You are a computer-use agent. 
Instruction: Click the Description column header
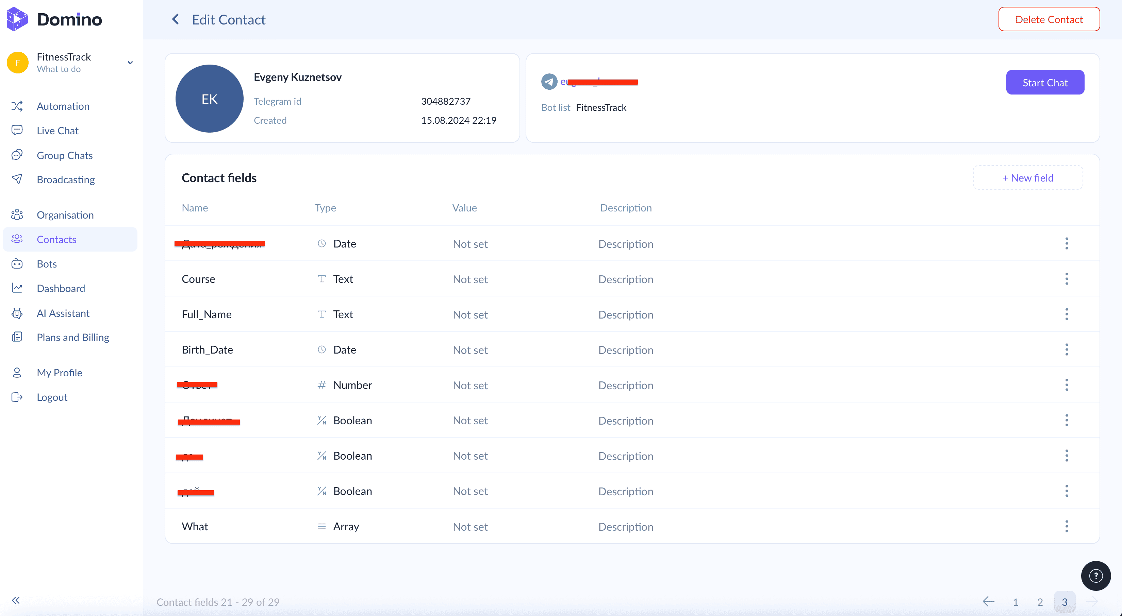tap(625, 208)
